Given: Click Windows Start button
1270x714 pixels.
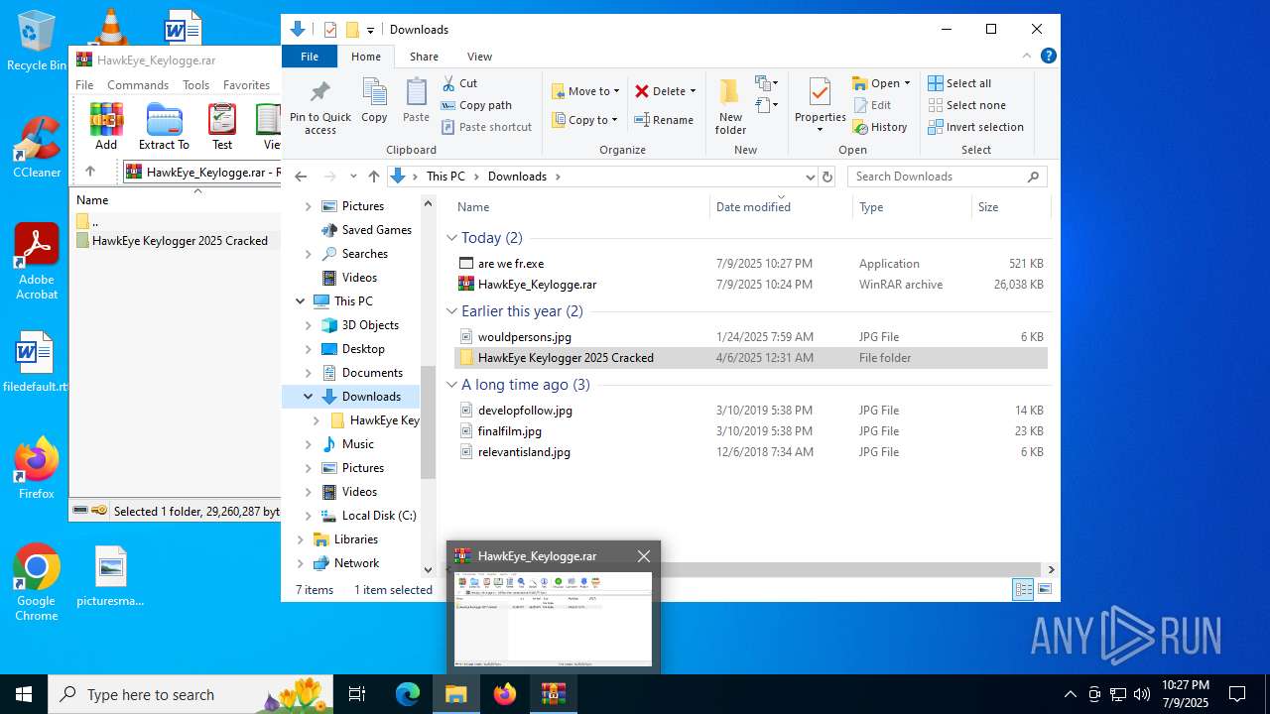Looking at the screenshot, I should point(24,694).
